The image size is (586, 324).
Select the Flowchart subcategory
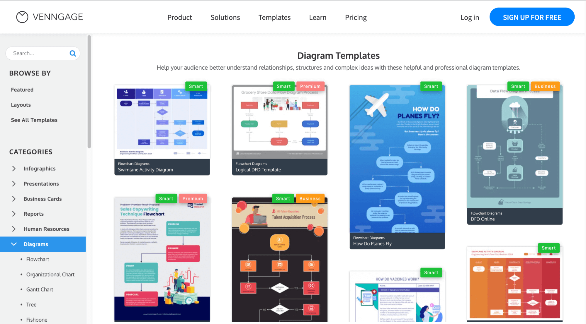click(x=38, y=259)
